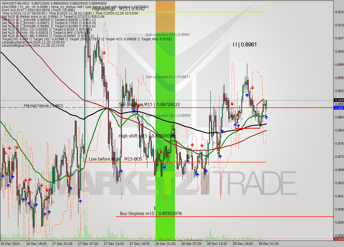Click the 'I I | 0.8961' point C label

click(245, 45)
